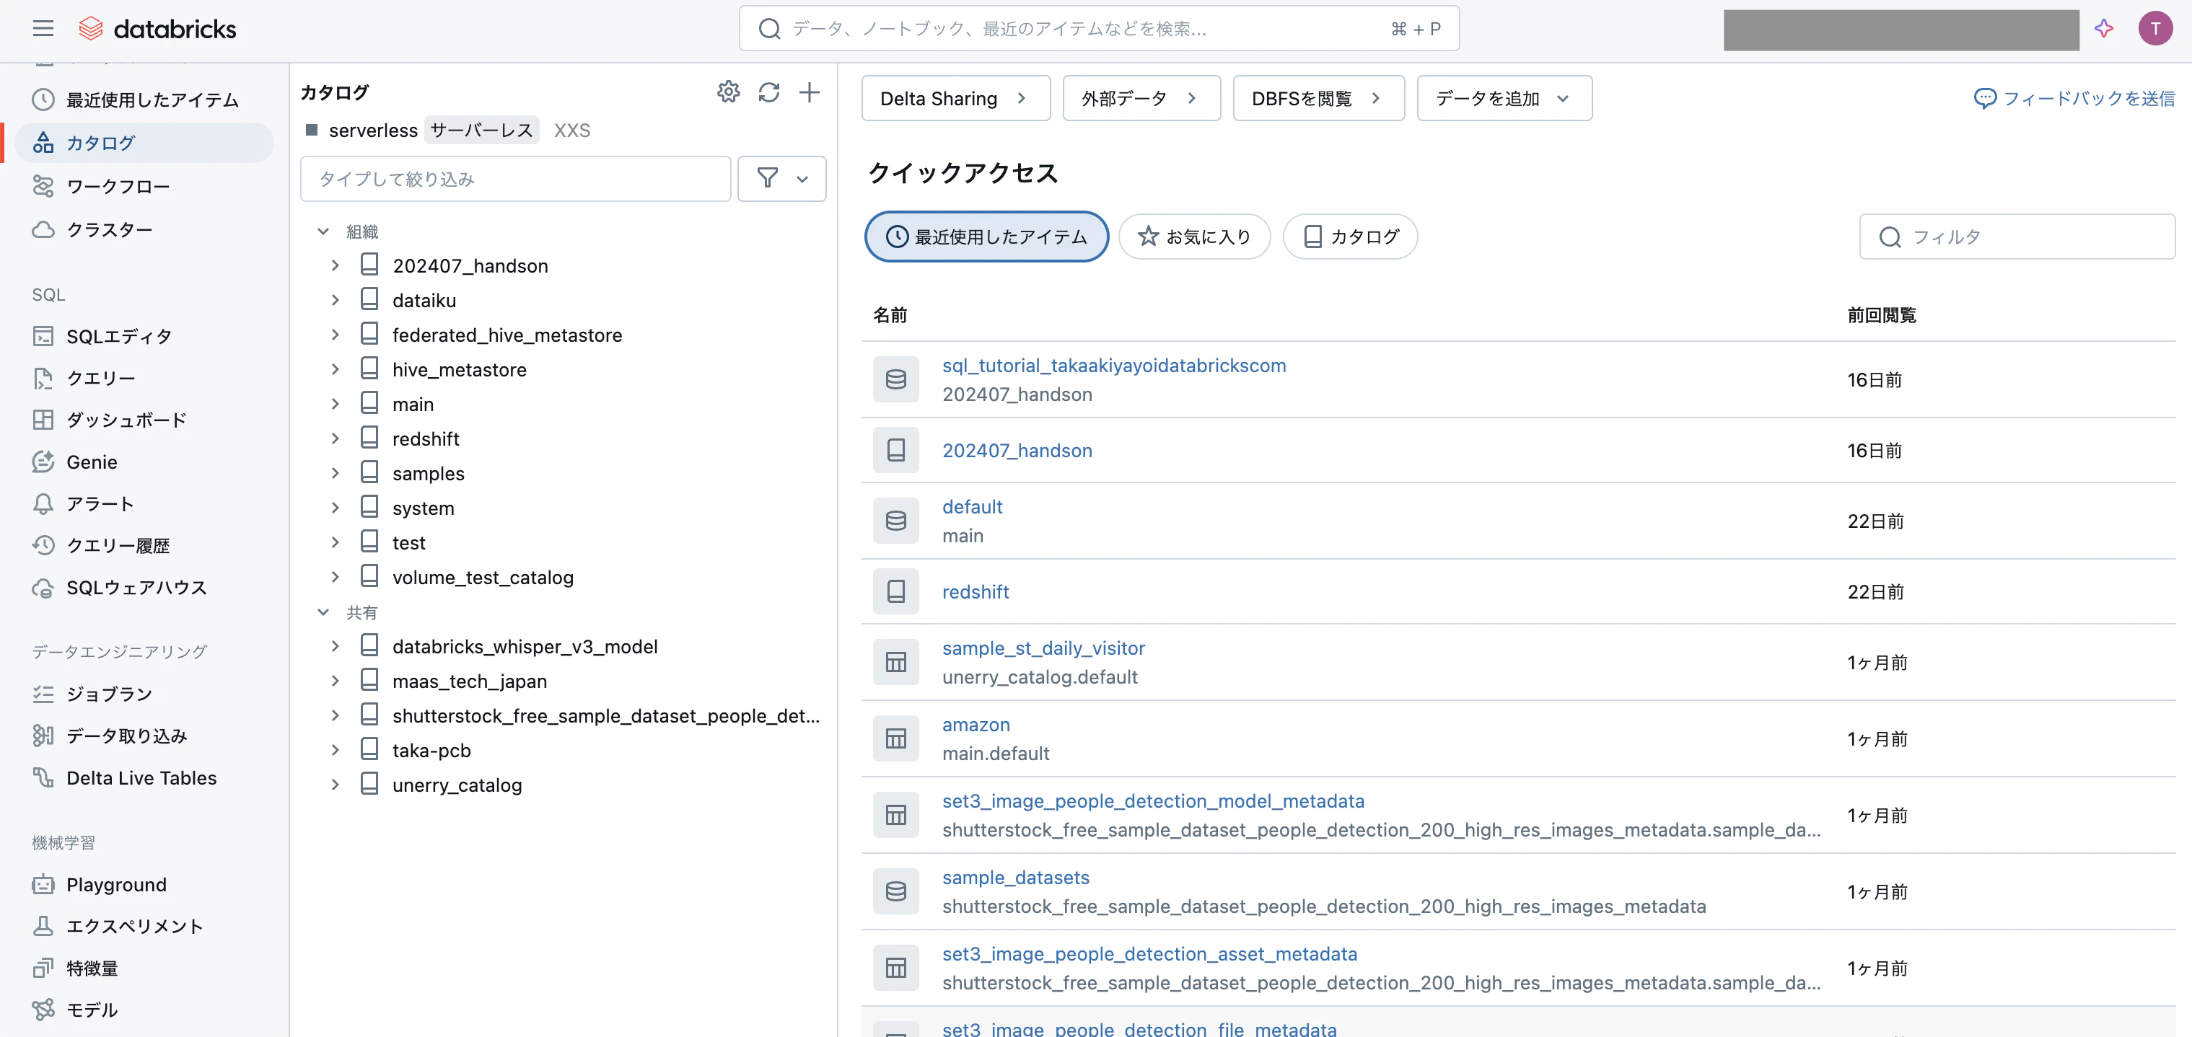
Task: Expand the 202407_handson catalog
Action: tap(336, 265)
